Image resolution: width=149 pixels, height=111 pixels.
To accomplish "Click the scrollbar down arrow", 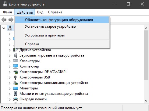I will [146, 101].
